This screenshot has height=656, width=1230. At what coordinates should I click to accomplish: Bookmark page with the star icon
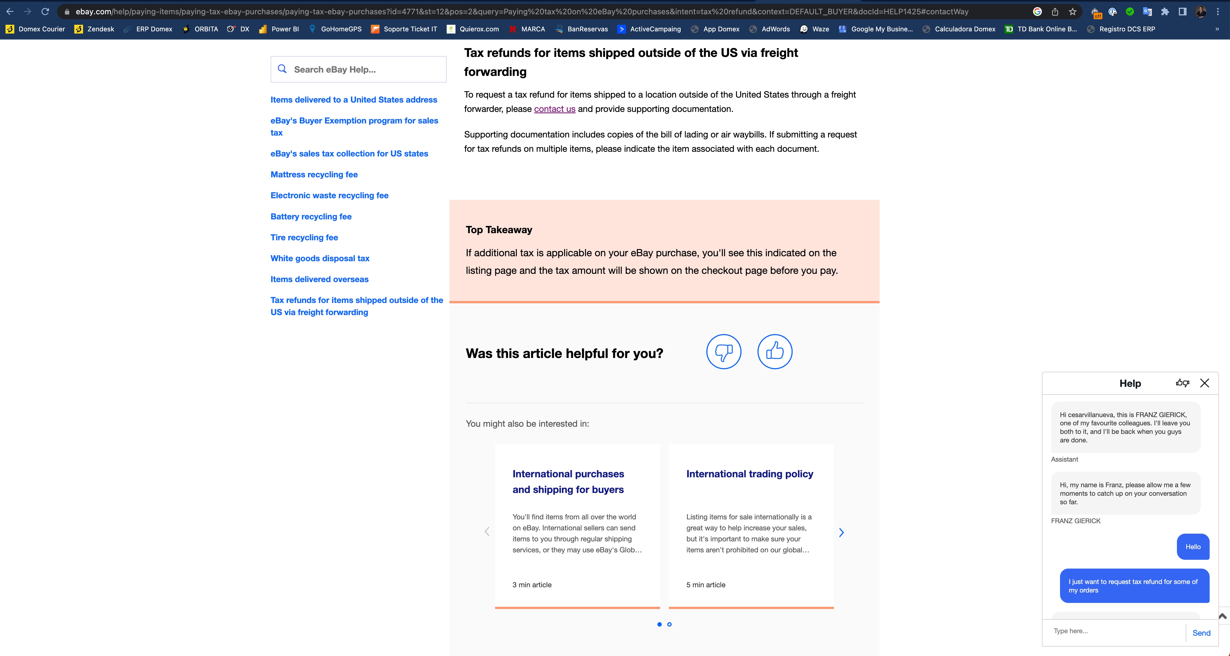click(1072, 12)
